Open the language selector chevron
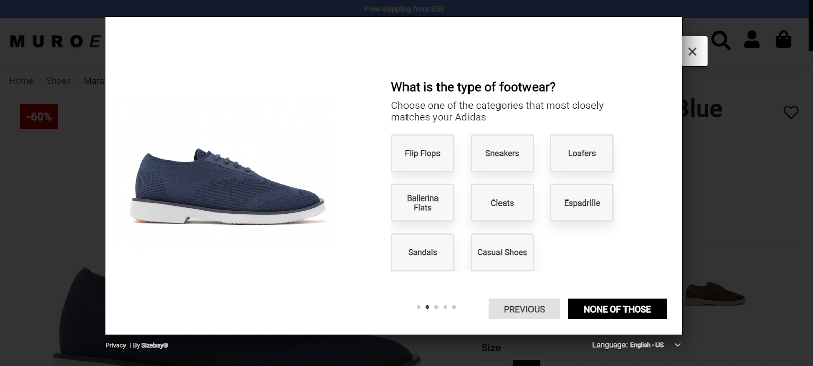This screenshot has height=366, width=813. [x=677, y=345]
